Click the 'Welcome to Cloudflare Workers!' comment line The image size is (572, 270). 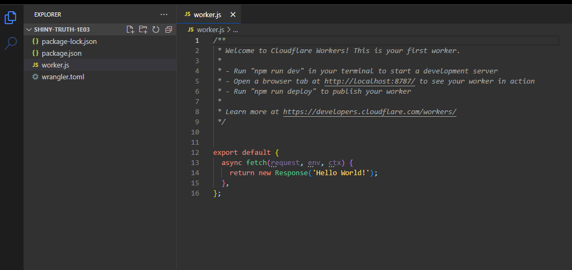tap(339, 50)
